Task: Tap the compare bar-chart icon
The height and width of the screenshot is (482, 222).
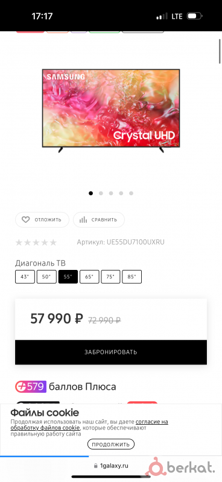Action: coord(83,220)
